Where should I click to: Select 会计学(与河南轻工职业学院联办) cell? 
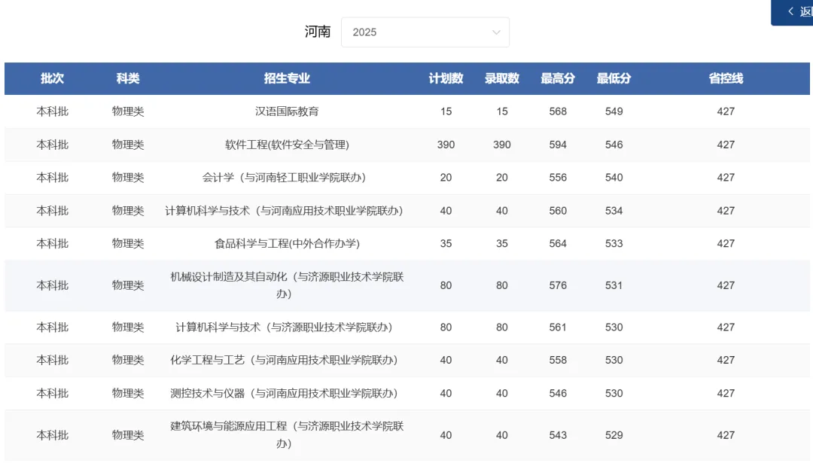[284, 178]
